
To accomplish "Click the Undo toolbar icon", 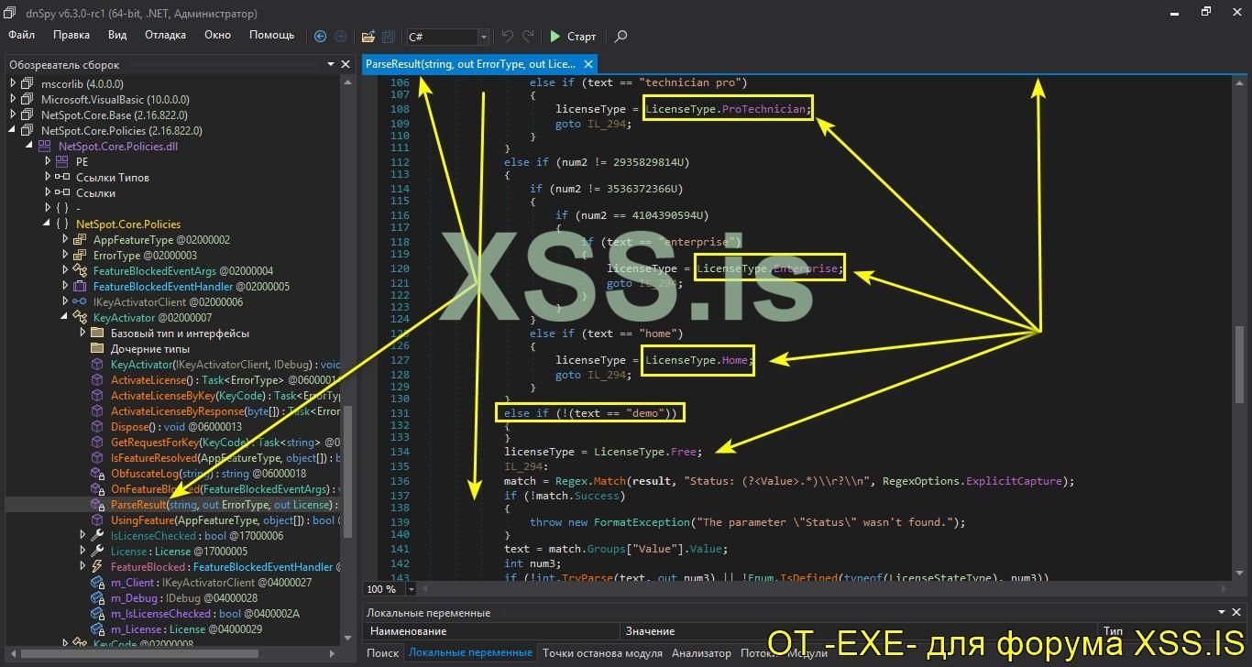I will tap(508, 37).
